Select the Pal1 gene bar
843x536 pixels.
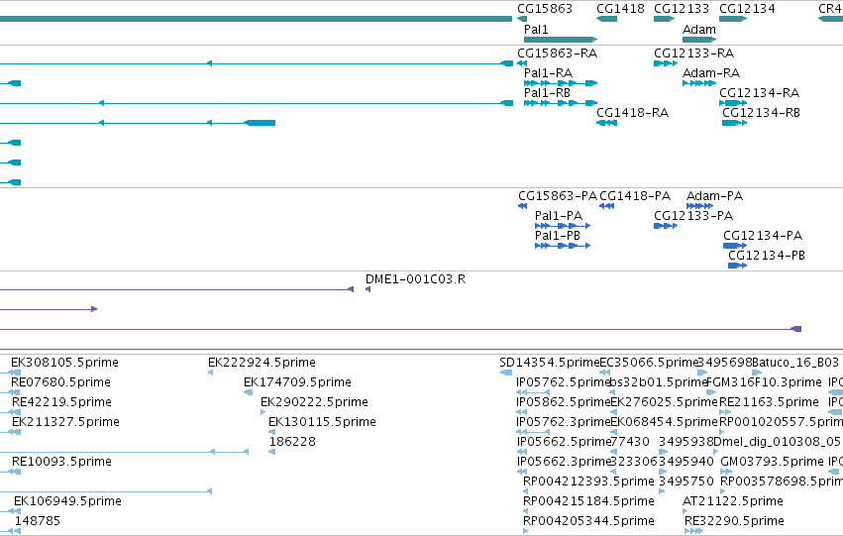tap(561, 40)
